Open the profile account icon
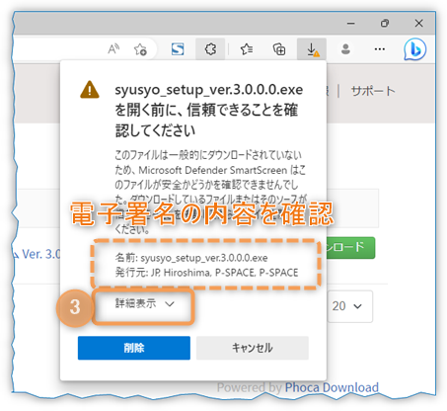 coord(345,49)
